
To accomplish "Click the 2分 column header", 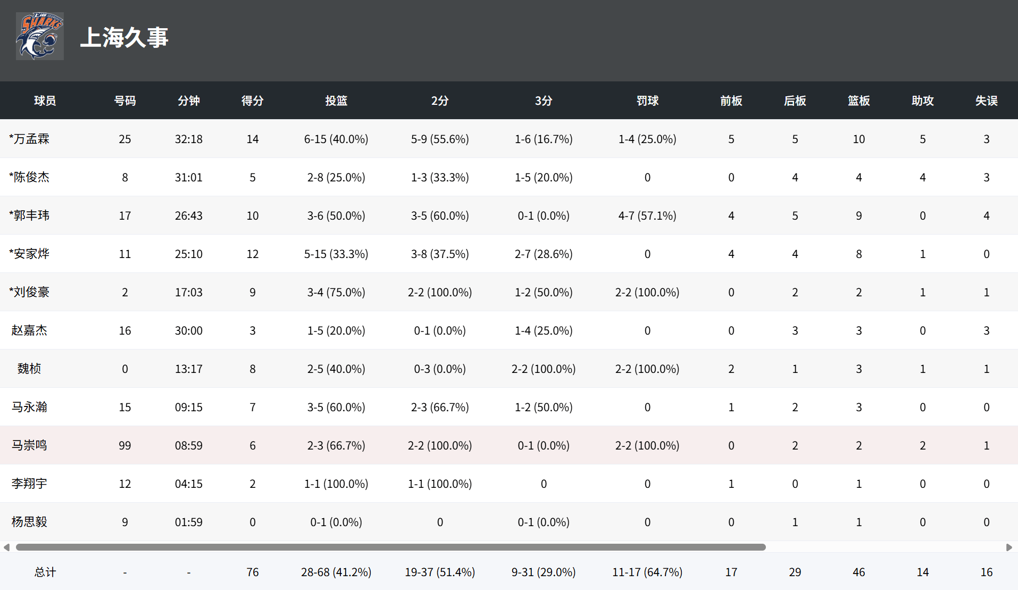I will (440, 101).
